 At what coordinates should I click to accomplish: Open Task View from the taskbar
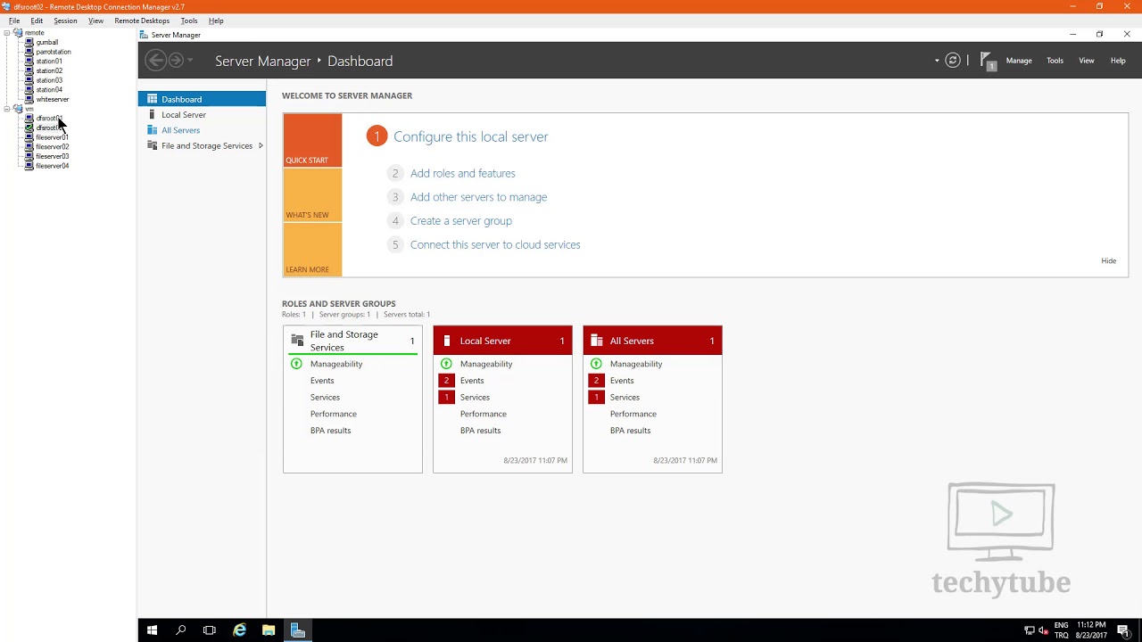[x=210, y=630]
